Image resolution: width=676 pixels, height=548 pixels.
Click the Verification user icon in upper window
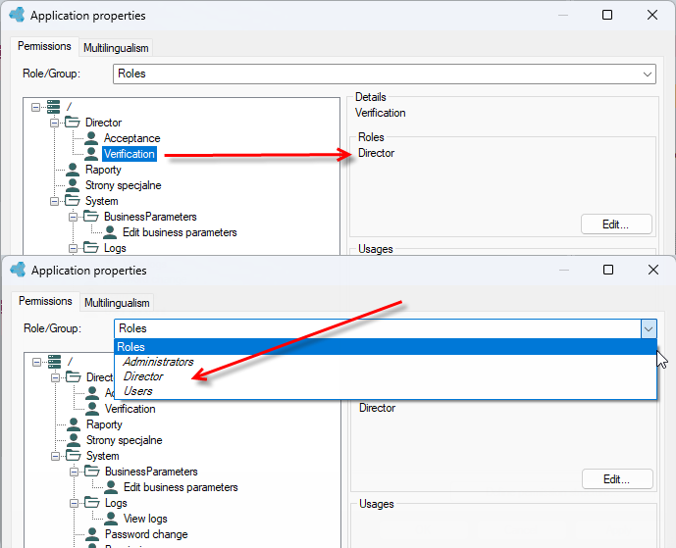coord(91,154)
